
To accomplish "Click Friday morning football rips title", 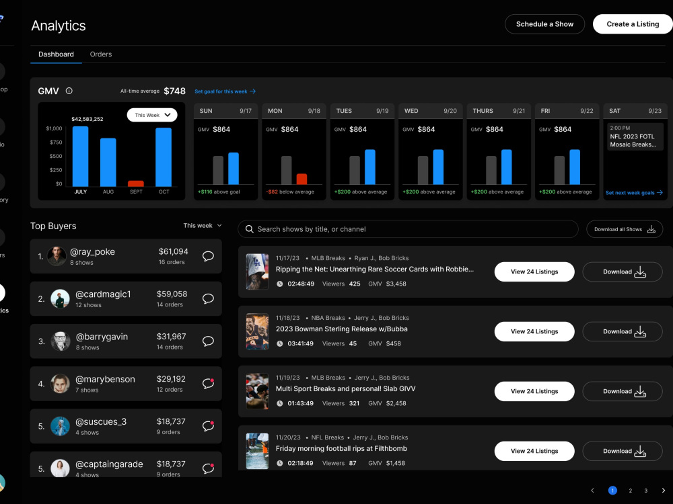I will pyautogui.click(x=341, y=449).
